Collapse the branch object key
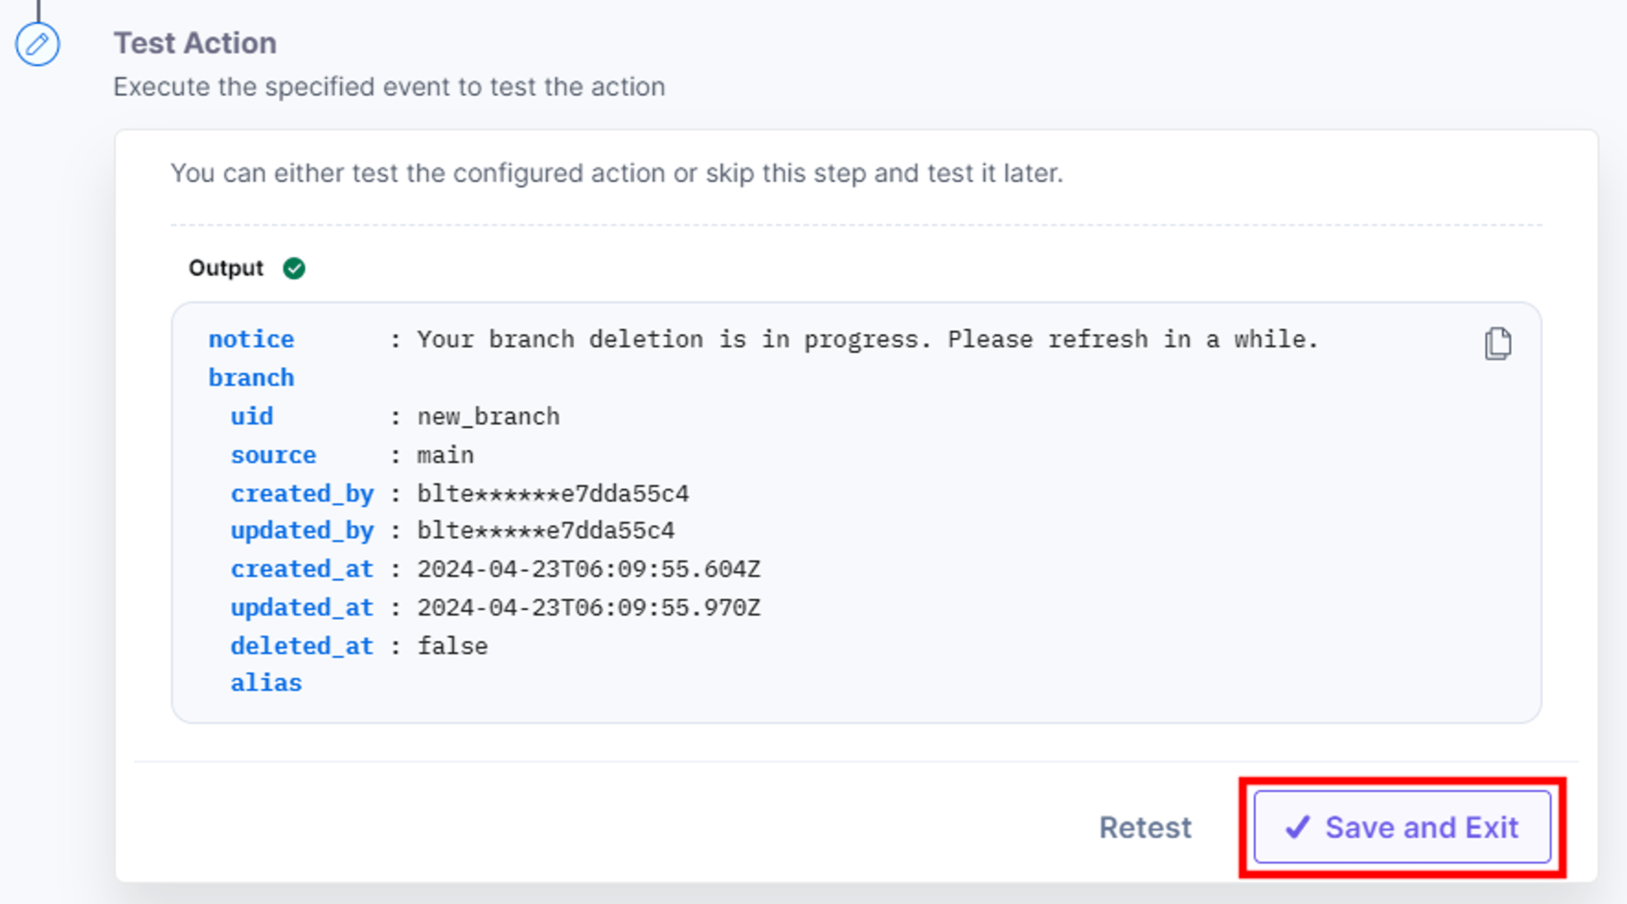The image size is (1627, 904). pyautogui.click(x=251, y=378)
